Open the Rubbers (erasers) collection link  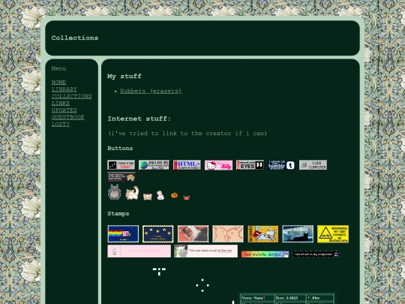151,91
